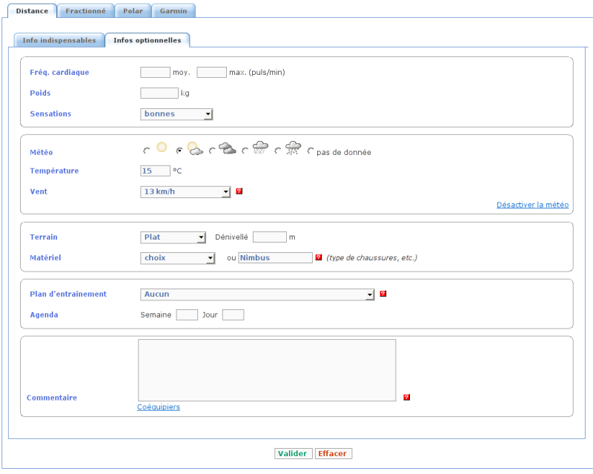Focus the max heart rate field
This screenshot has height=474, width=593.
click(211, 72)
